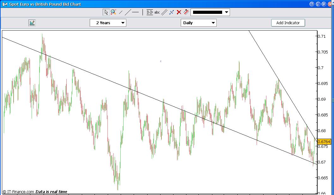Select the parallel lines drawing tool
Image resolution: width=334 pixels, height=195 pixels.
pos(164,12)
